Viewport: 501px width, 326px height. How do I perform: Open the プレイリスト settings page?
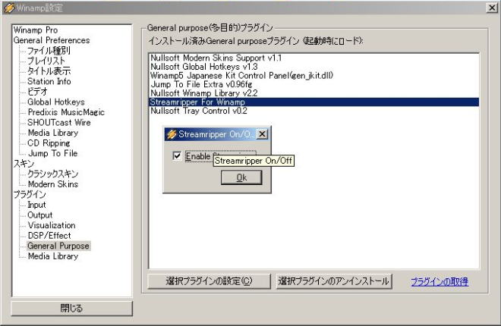[x=46, y=61]
